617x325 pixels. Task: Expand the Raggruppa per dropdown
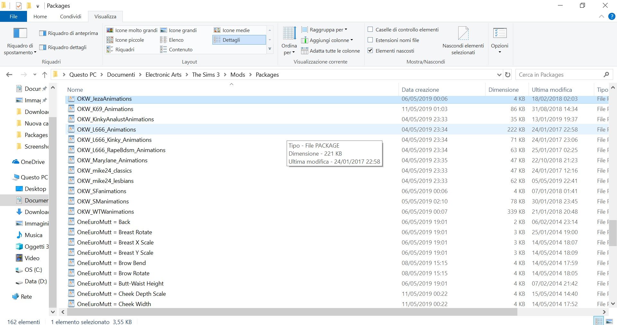pos(325,30)
